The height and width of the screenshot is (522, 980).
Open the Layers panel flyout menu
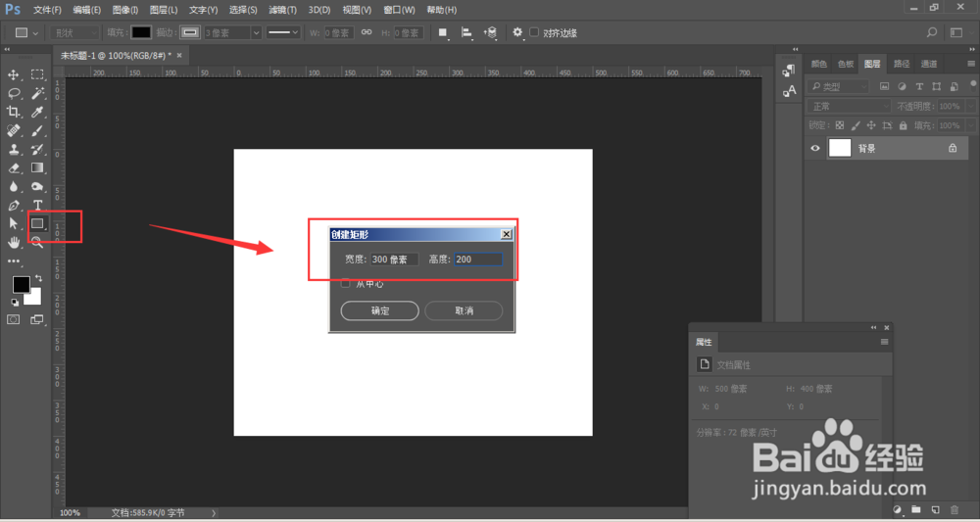tap(970, 64)
